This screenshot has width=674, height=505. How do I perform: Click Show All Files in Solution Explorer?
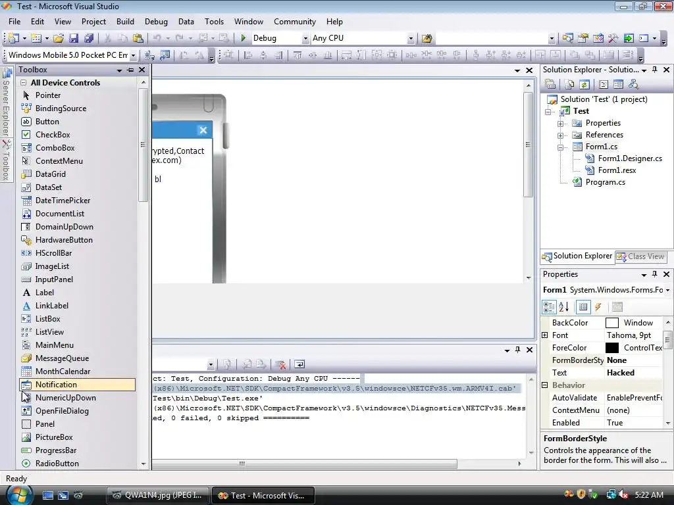569,84
